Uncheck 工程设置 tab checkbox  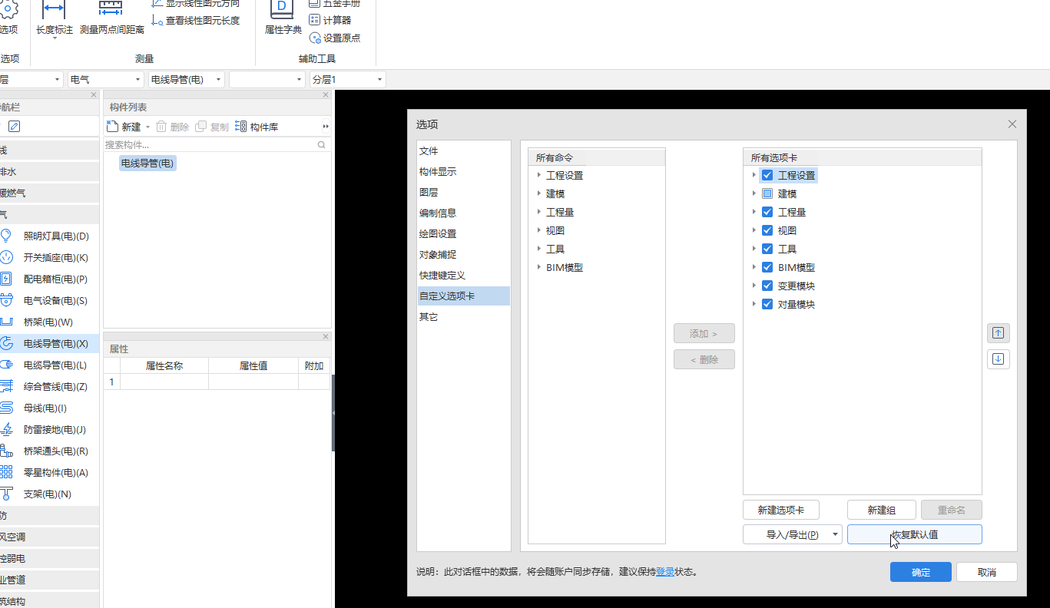tap(767, 175)
